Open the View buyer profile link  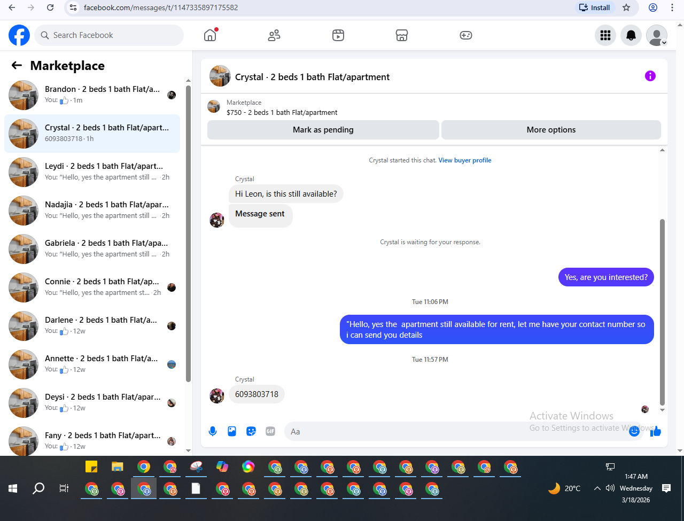click(465, 160)
